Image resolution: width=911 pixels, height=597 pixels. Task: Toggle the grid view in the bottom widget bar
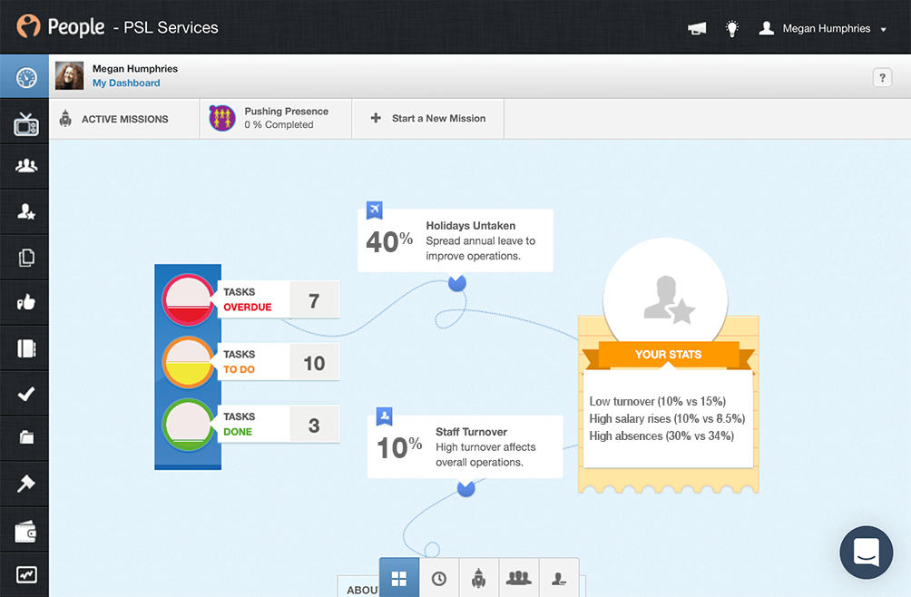click(x=399, y=577)
